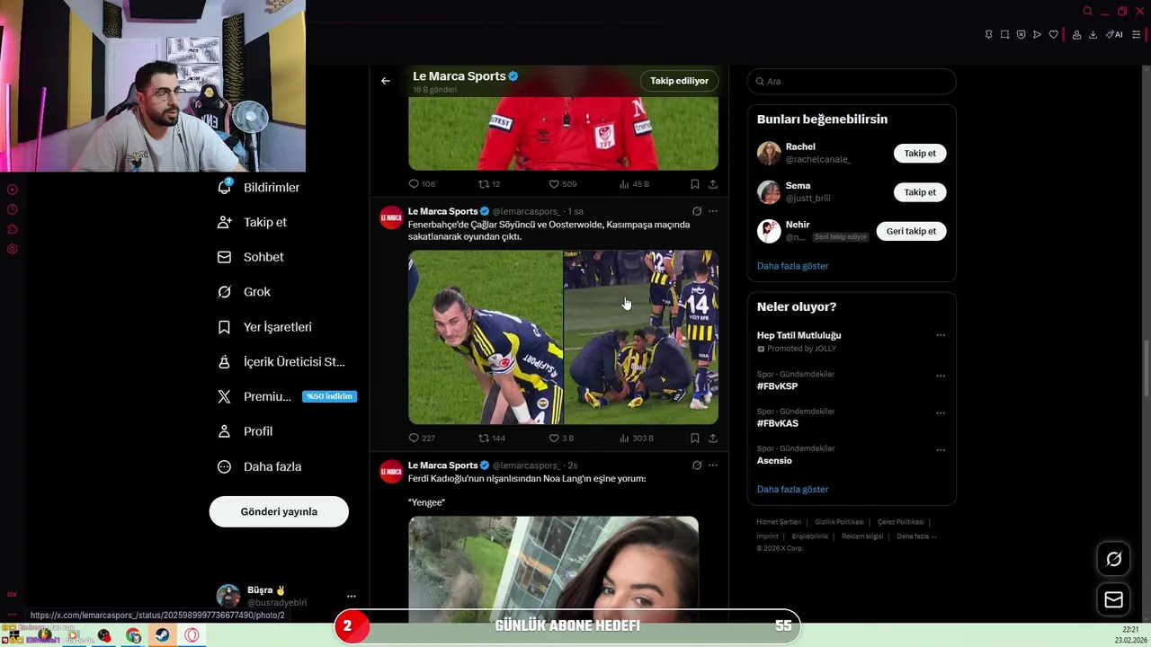Show more suggestions under Bunları beğenebilirsin
This screenshot has width=1151, height=647.
pos(792,266)
